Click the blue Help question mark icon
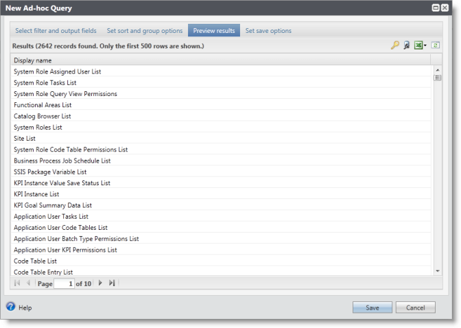Image resolution: width=461 pixels, height=328 pixels. coord(11,307)
